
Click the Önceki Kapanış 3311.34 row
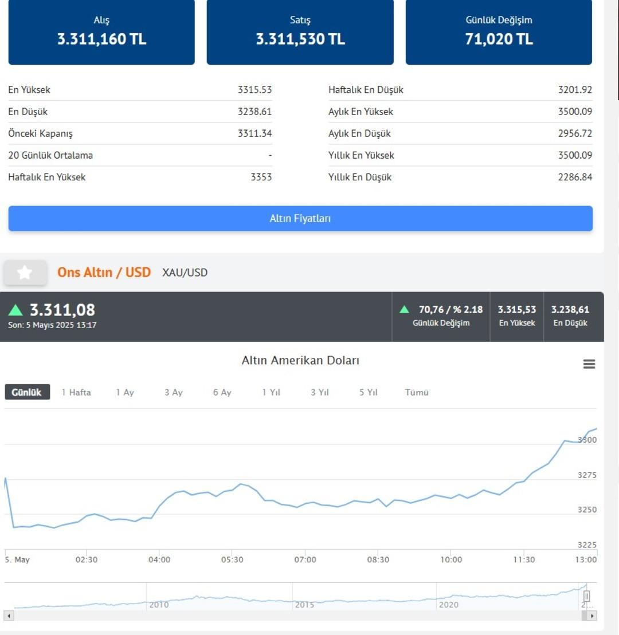point(140,133)
